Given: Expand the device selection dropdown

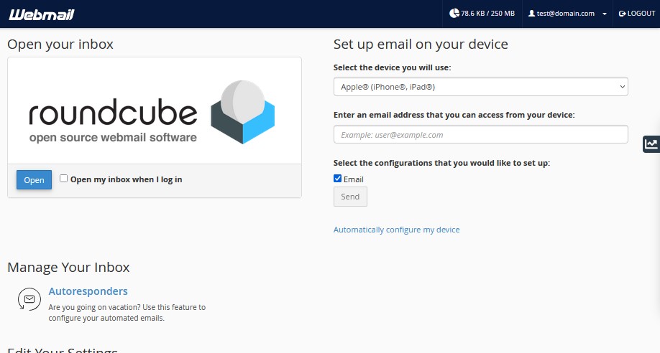Looking at the screenshot, I should click(480, 87).
